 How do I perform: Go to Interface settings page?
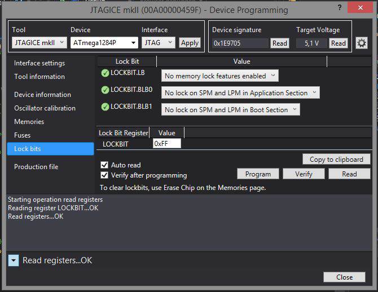(39, 63)
